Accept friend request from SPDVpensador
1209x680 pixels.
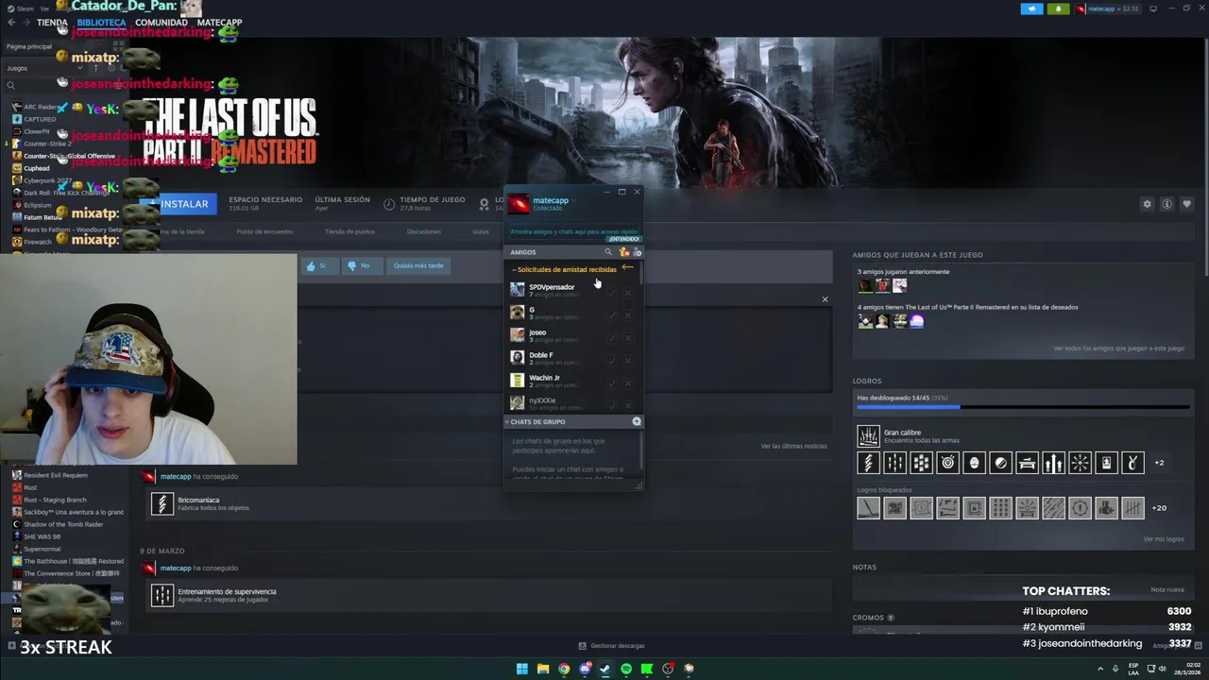tap(612, 293)
